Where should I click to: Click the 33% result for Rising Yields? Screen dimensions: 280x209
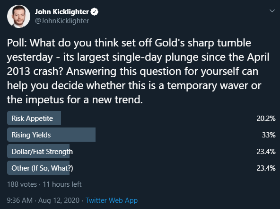pyautogui.click(x=269, y=135)
